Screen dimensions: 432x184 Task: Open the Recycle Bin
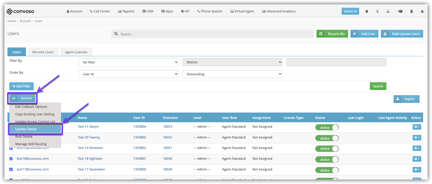[332, 34]
